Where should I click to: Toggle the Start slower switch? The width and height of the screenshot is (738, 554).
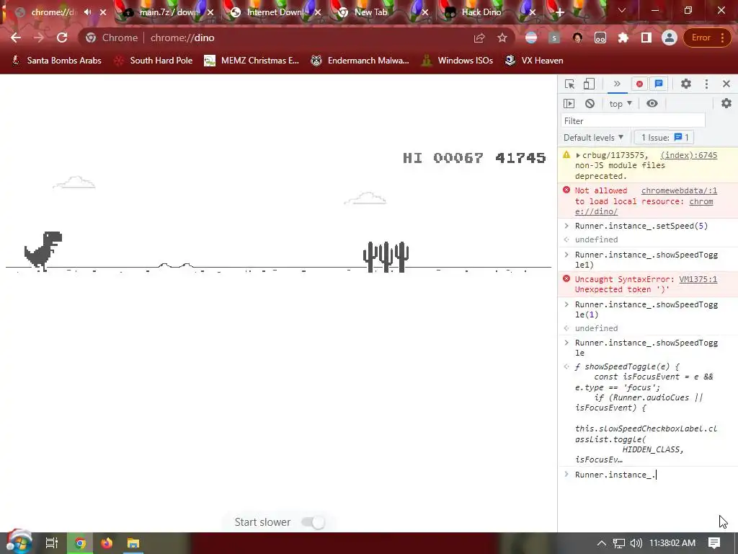[314, 522]
